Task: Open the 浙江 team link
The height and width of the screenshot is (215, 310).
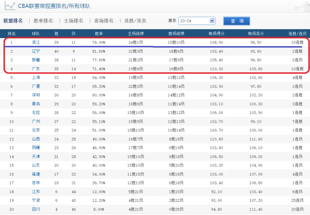Action: pyautogui.click(x=36, y=42)
